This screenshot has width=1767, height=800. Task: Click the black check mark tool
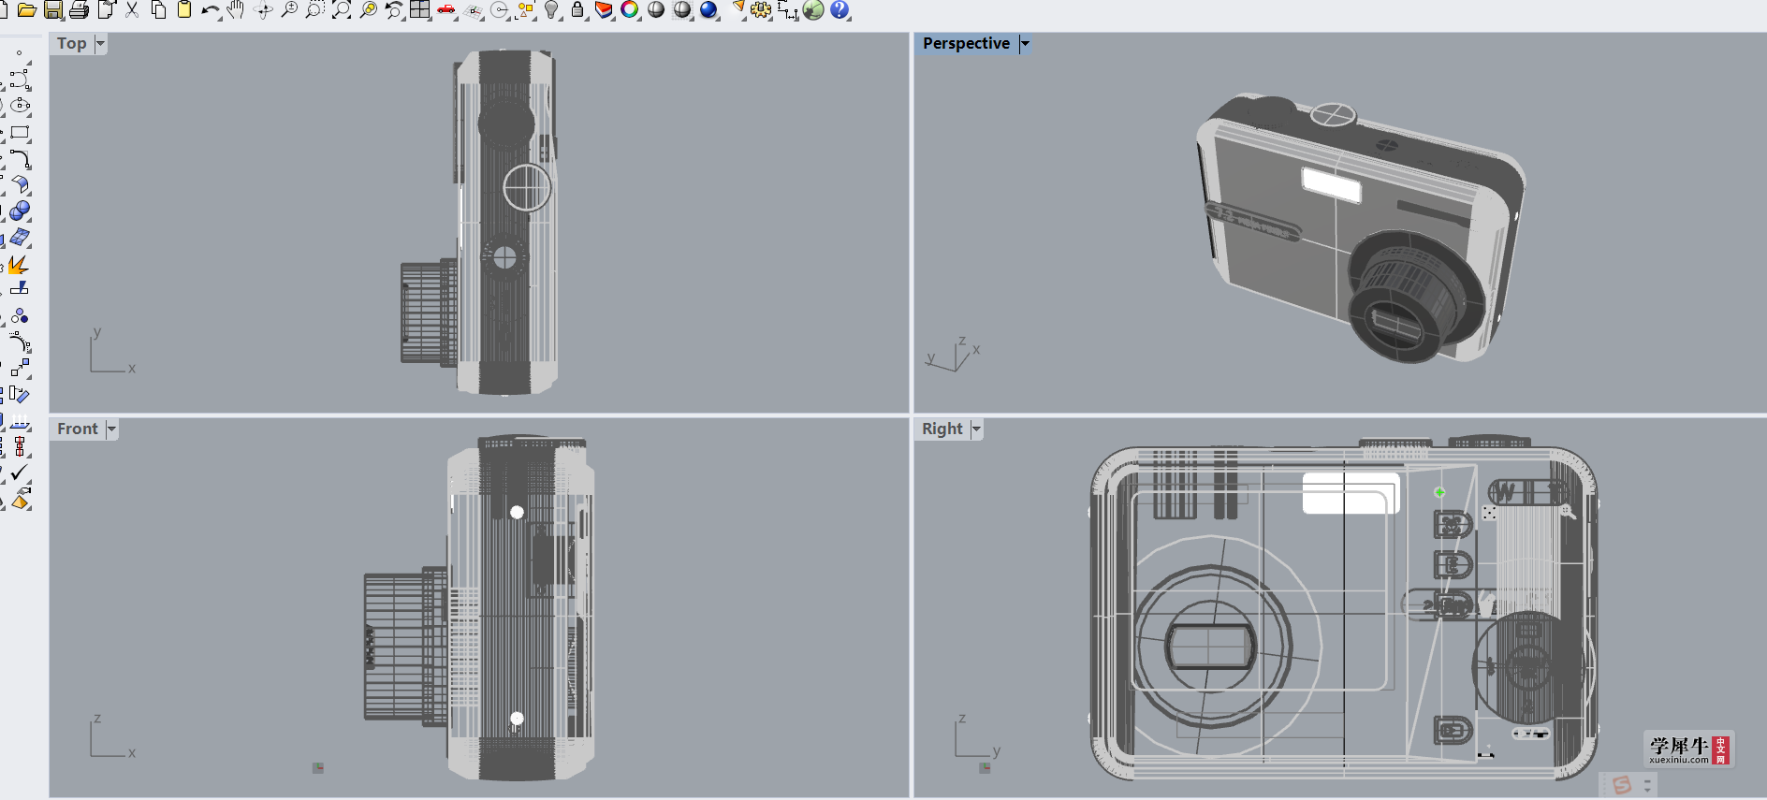[20, 473]
